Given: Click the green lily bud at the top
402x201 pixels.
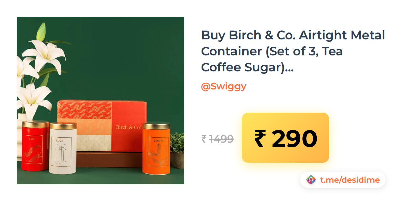Looking at the screenshot, I should click(x=41, y=32).
